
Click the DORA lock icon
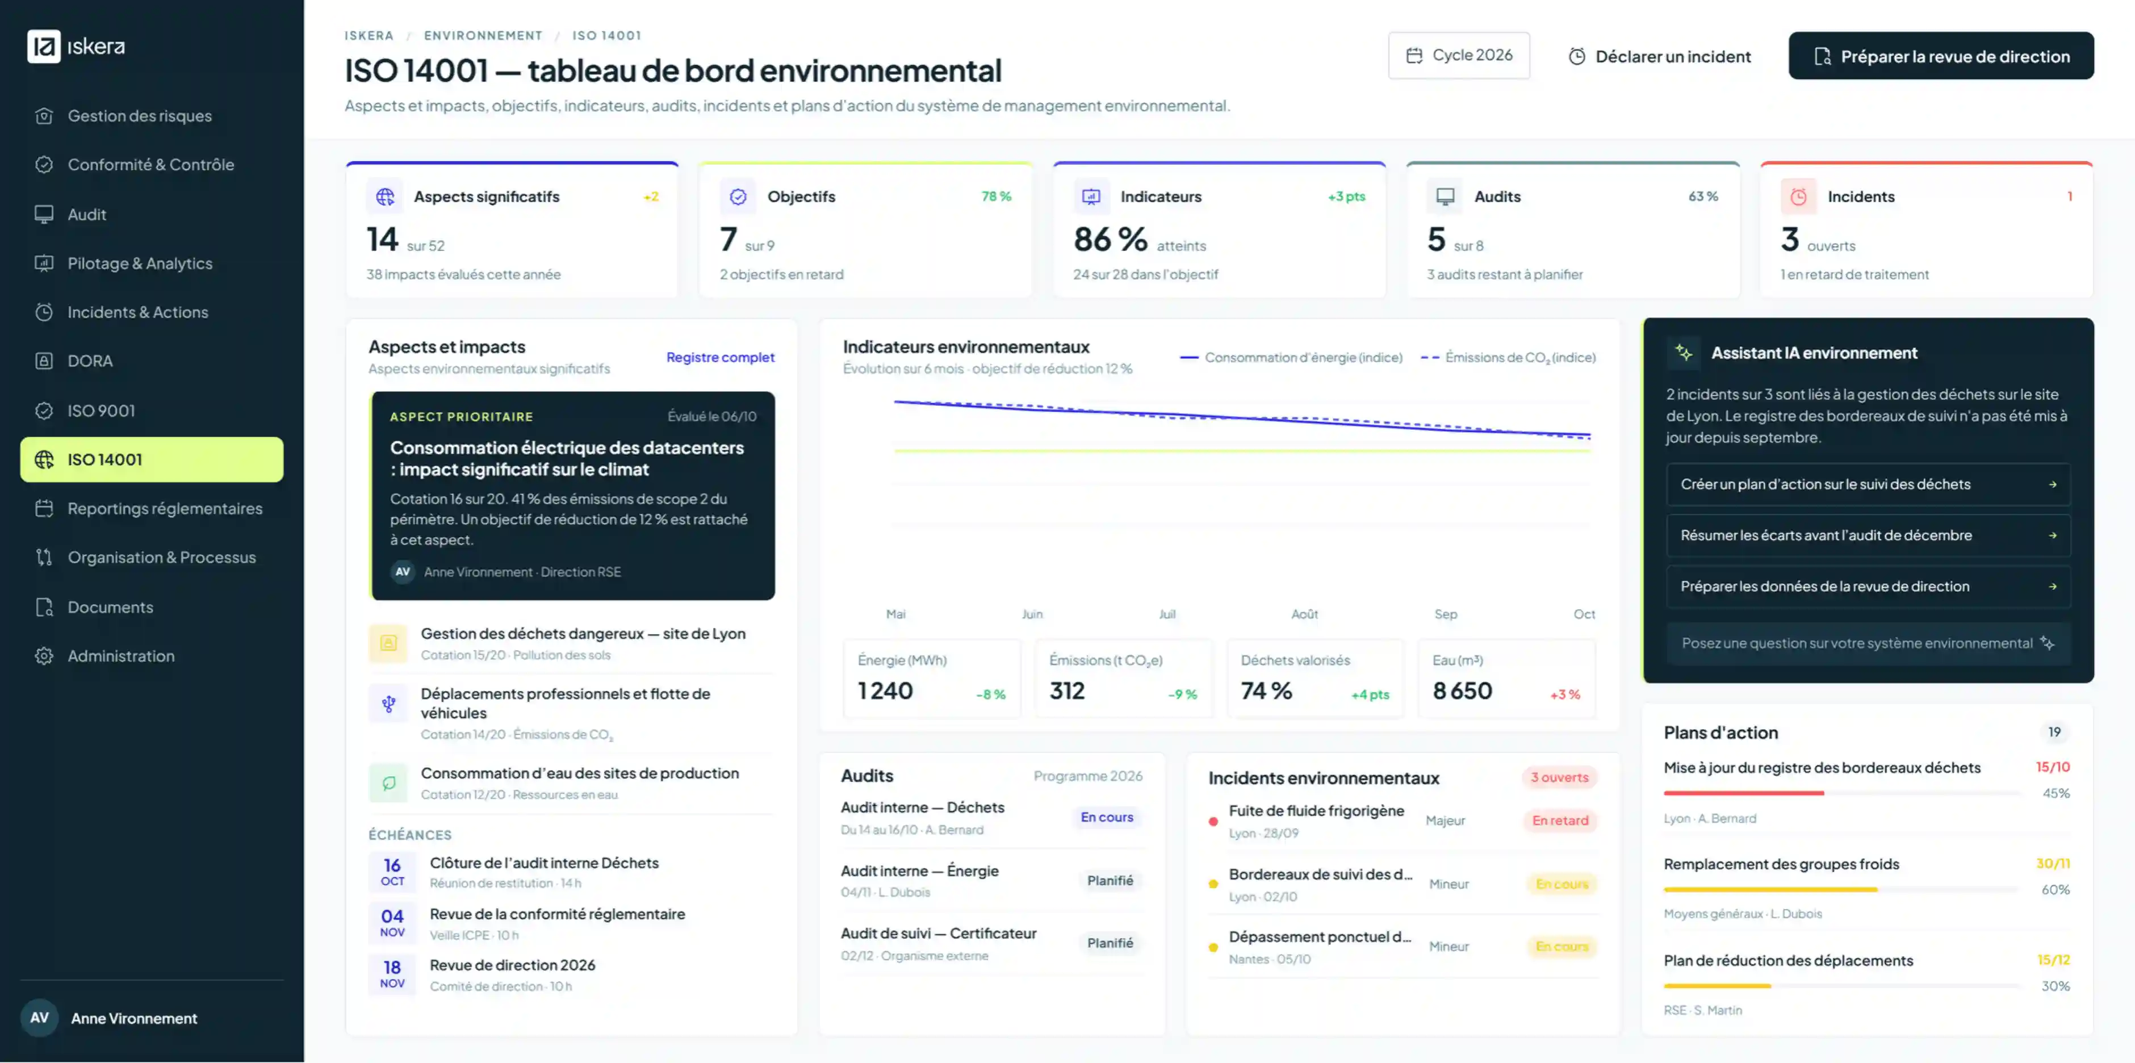(44, 361)
